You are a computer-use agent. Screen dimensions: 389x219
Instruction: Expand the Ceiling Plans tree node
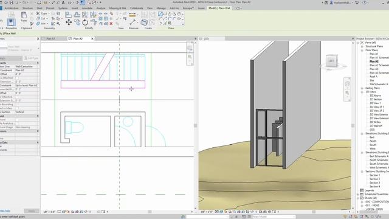click(362, 88)
